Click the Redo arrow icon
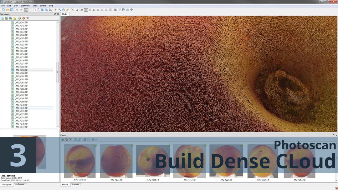338x190 pixels. pyautogui.click(x=21, y=10)
